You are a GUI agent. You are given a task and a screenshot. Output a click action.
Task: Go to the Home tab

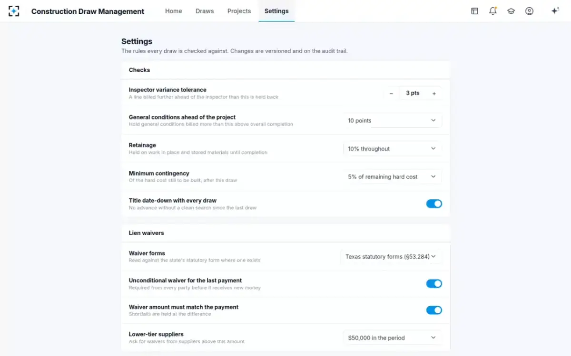(x=174, y=11)
